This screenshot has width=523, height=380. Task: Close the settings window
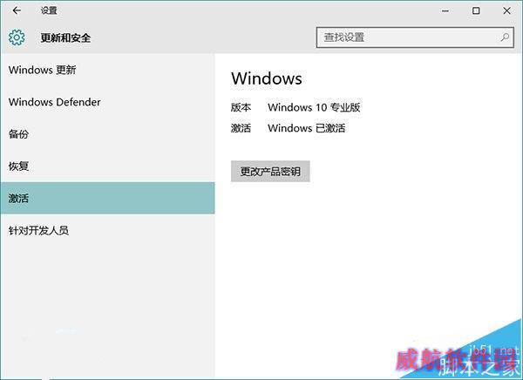tap(506, 10)
